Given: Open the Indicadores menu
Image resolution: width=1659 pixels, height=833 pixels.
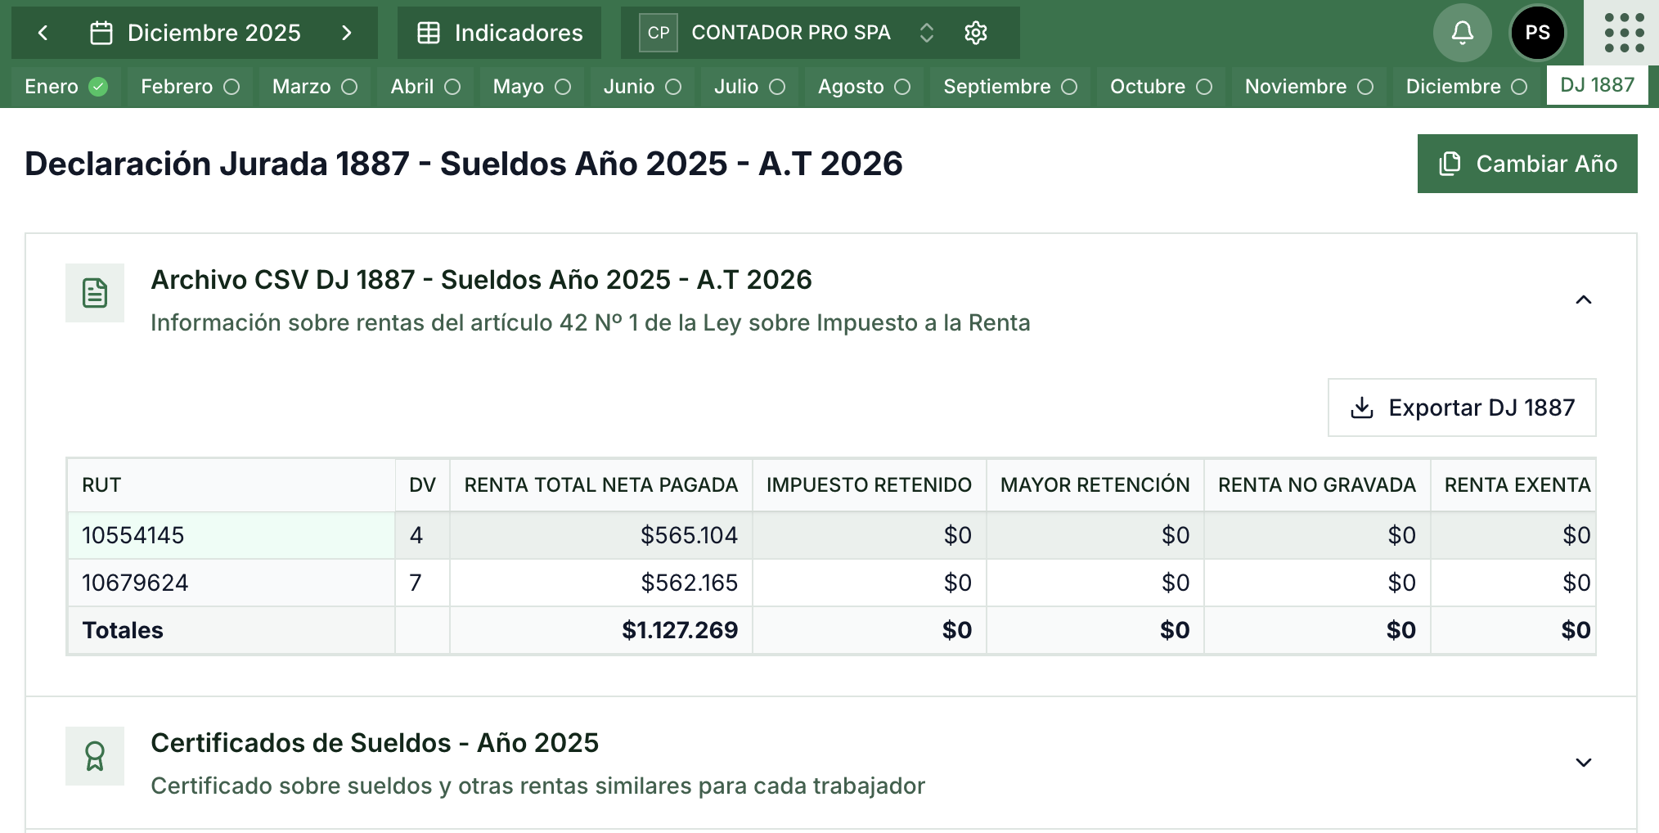Looking at the screenshot, I should coord(499,33).
